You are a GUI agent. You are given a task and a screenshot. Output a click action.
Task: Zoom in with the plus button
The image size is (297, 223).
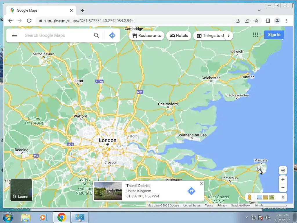[x=283, y=179]
